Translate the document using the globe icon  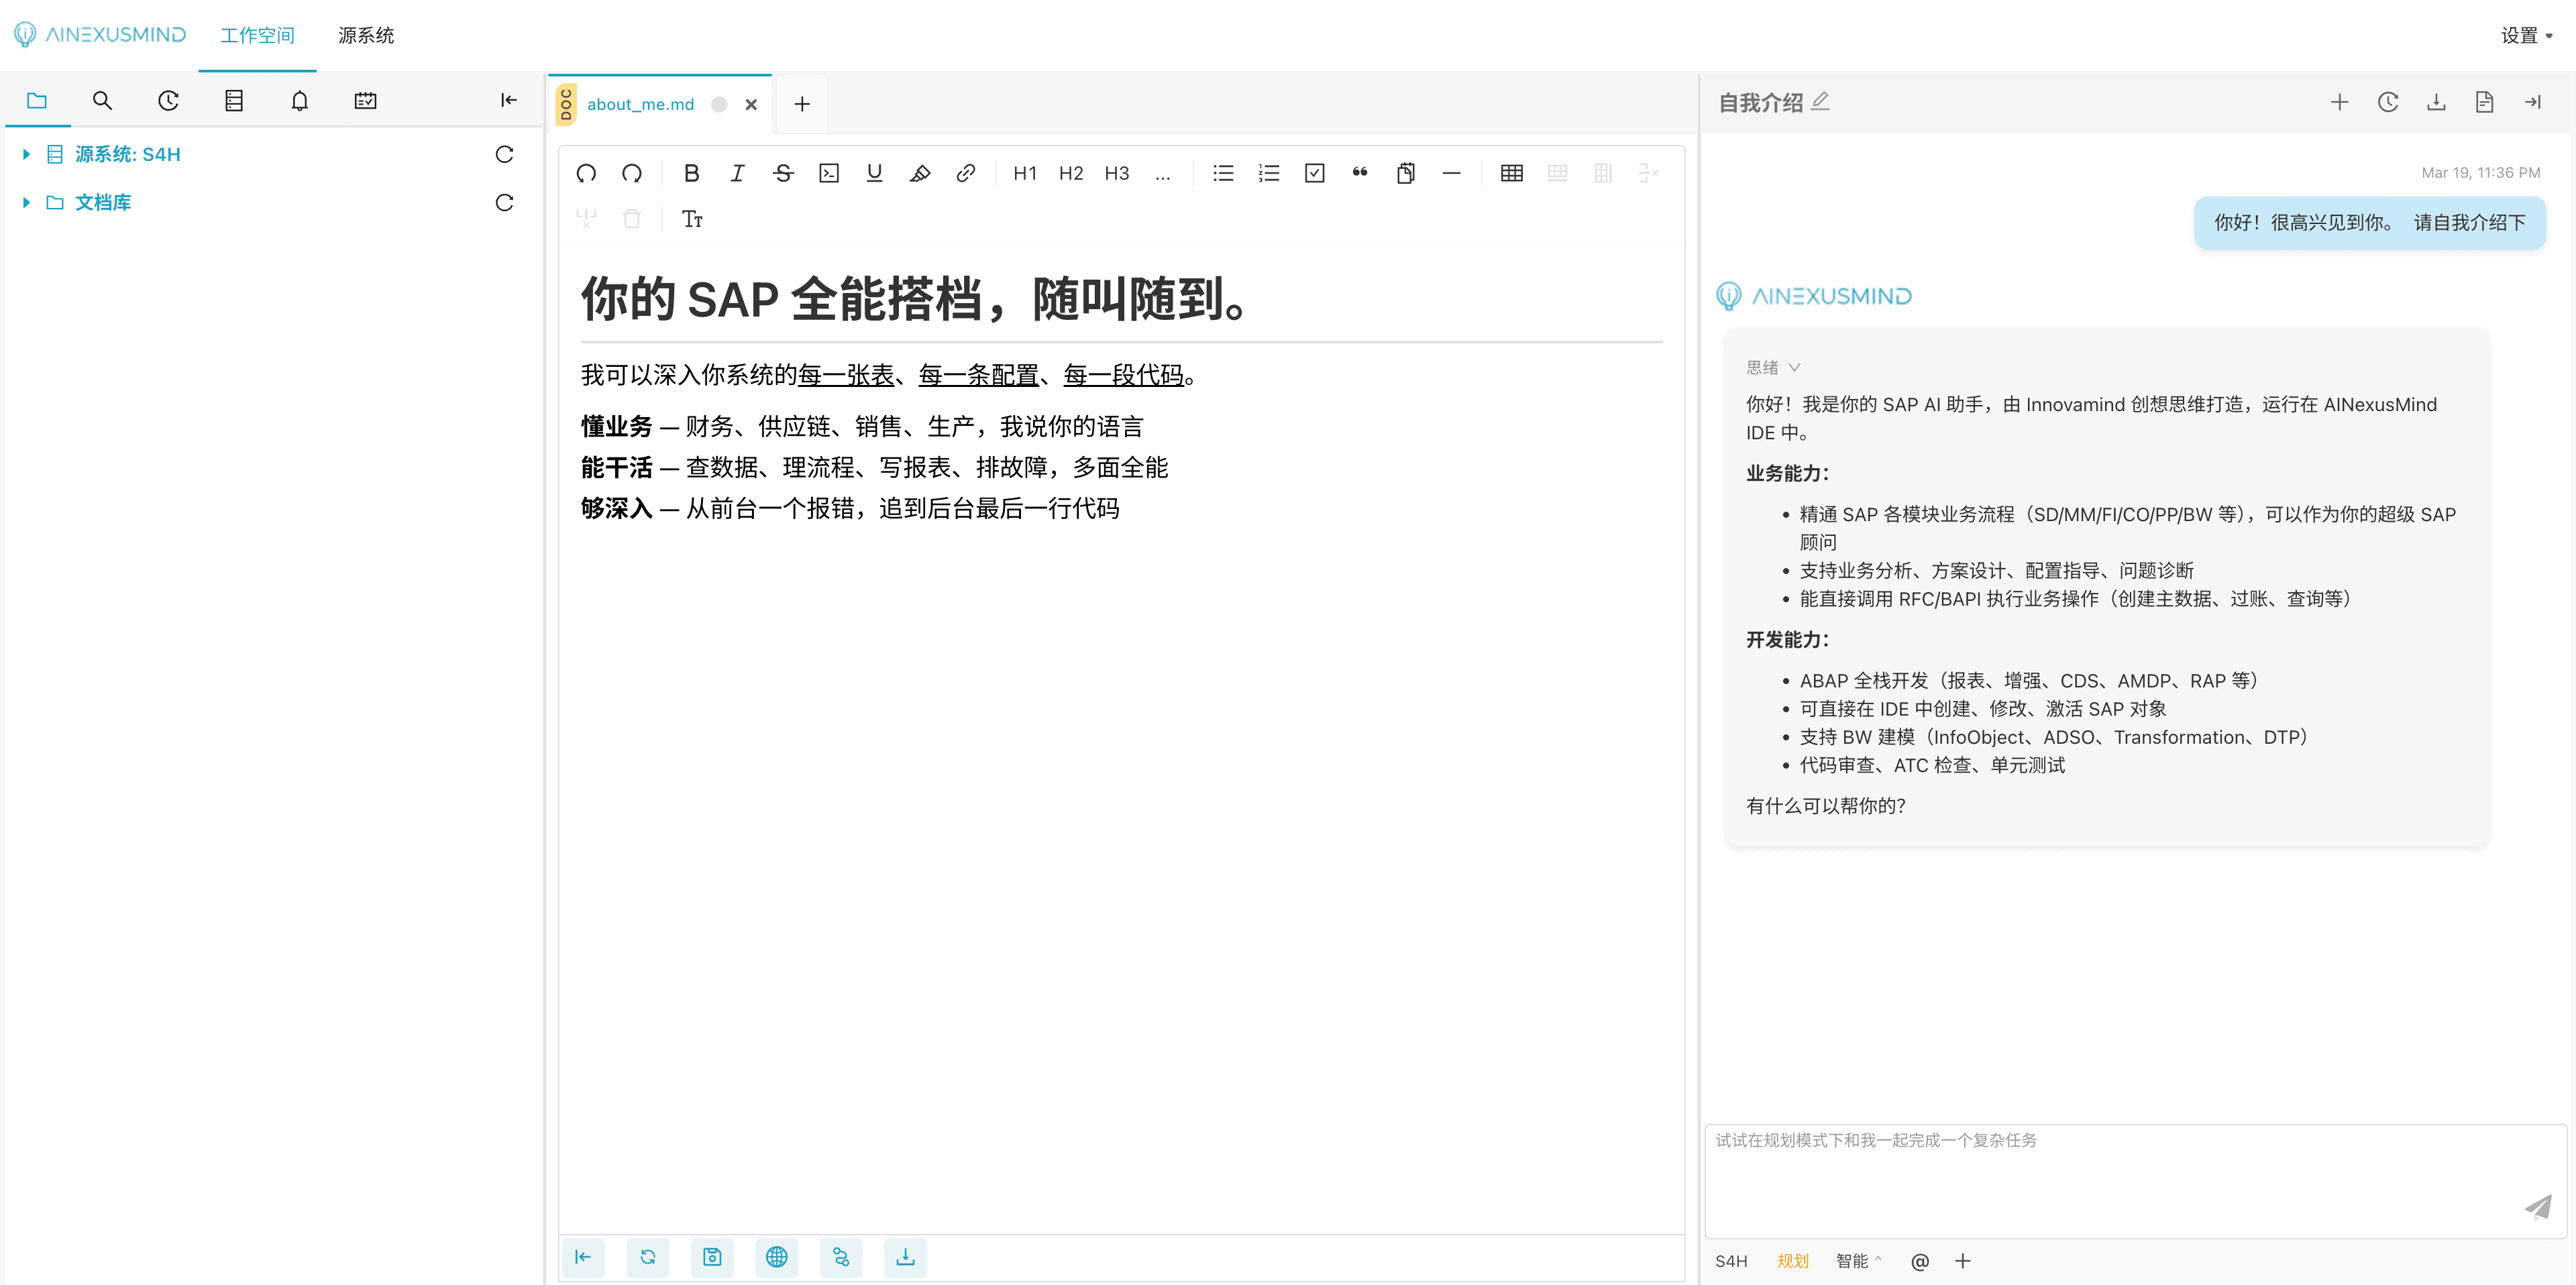[777, 1258]
